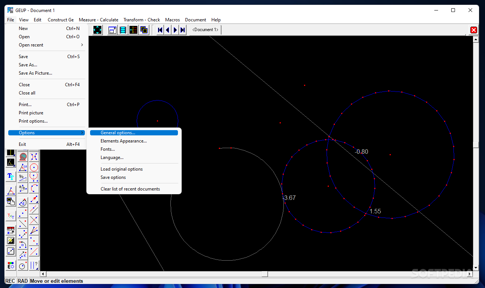Select the red line through blue points tool
Viewport: 485px width, 288px height.
pos(34,251)
